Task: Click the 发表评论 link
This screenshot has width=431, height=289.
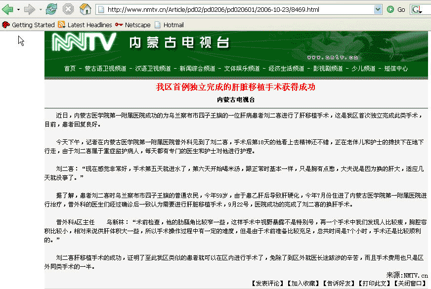Action: pos(268,284)
